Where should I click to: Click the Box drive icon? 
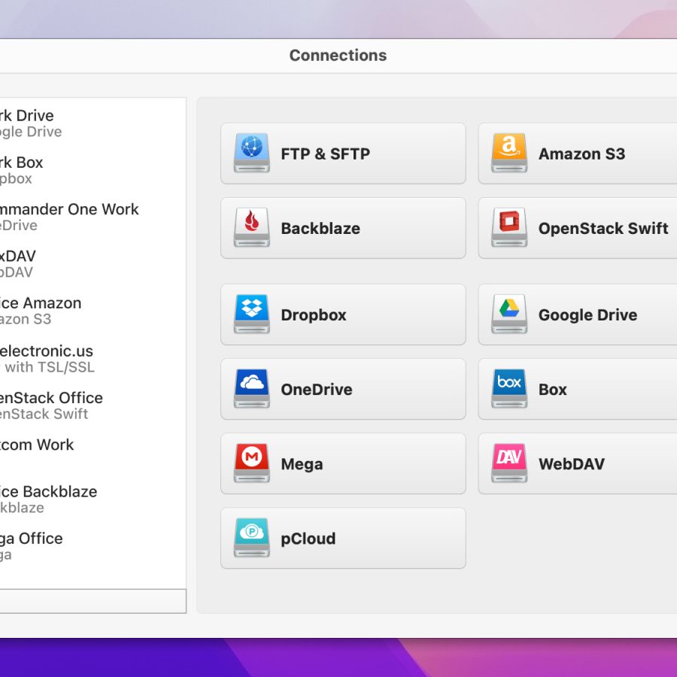click(x=509, y=389)
